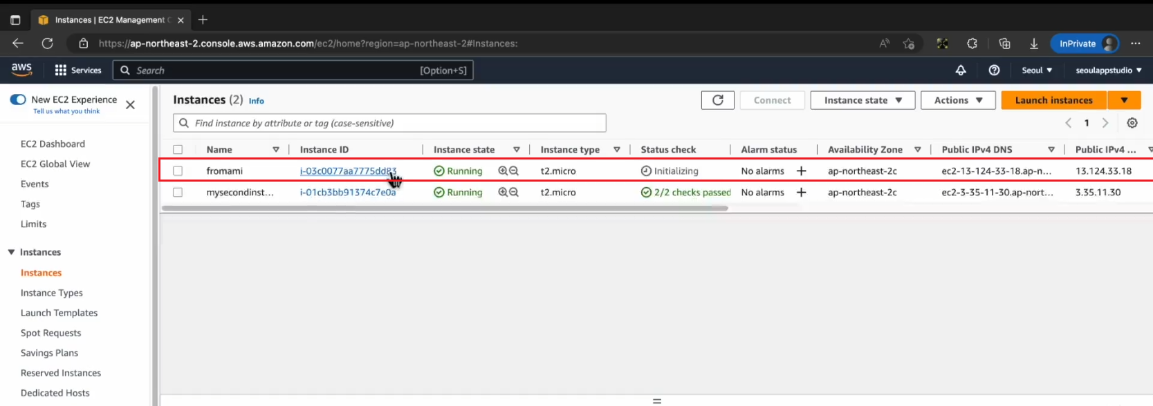Reload the browser page
Screen dimensions: 1153x406
click(47, 43)
